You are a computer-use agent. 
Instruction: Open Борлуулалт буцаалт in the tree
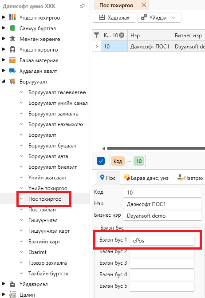[x=52, y=146]
